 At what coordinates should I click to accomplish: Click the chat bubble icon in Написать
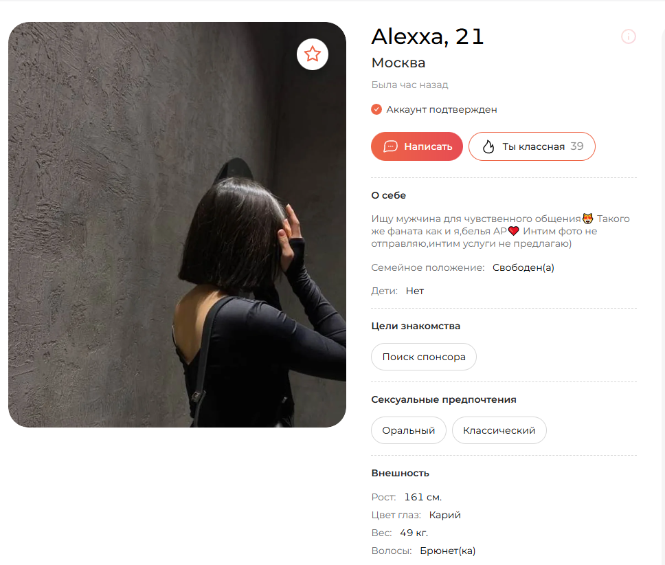point(390,146)
